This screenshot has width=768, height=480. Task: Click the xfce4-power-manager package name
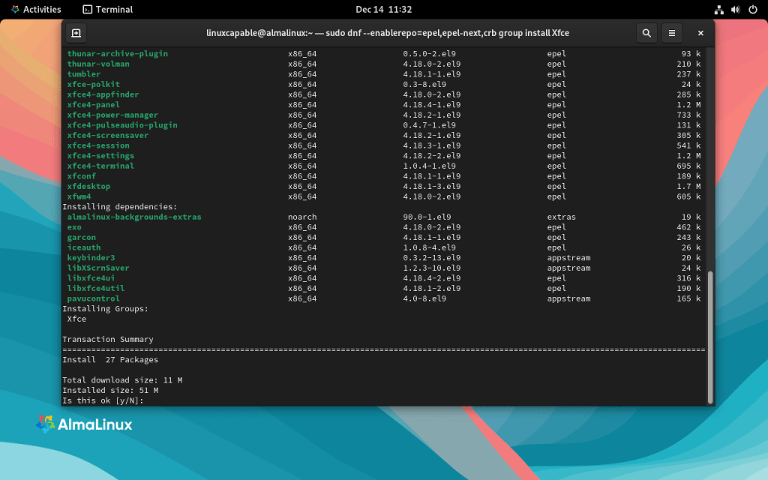tap(112, 115)
